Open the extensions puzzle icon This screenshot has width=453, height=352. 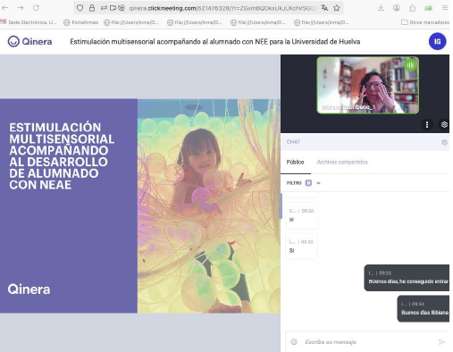(x=412, y=8)
